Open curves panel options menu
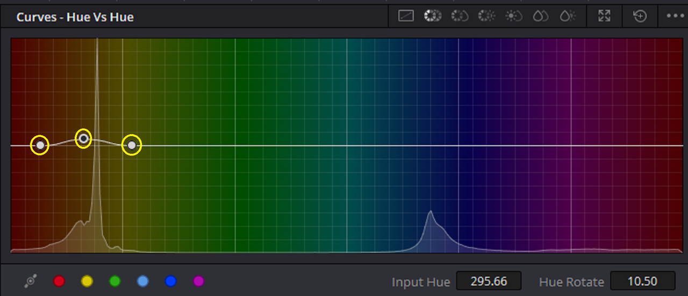The height and width of the screenshot is (296, 688). click(674, 16)
